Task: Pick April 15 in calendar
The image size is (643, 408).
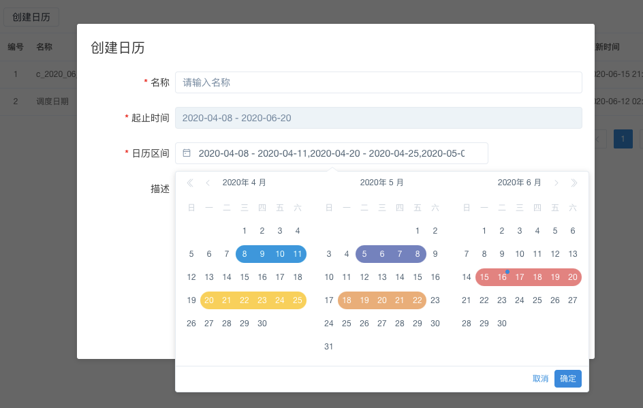Action: (245, 277)
